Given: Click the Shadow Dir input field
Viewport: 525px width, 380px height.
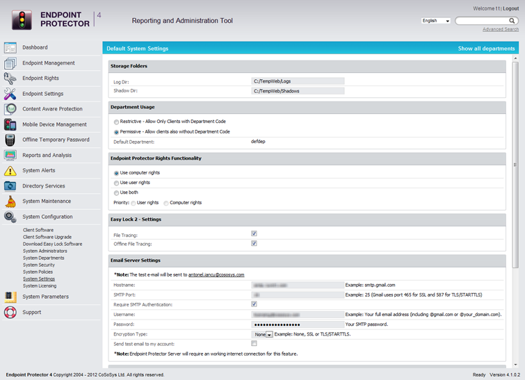Looking at the screenshot, I should click(298, 91).
